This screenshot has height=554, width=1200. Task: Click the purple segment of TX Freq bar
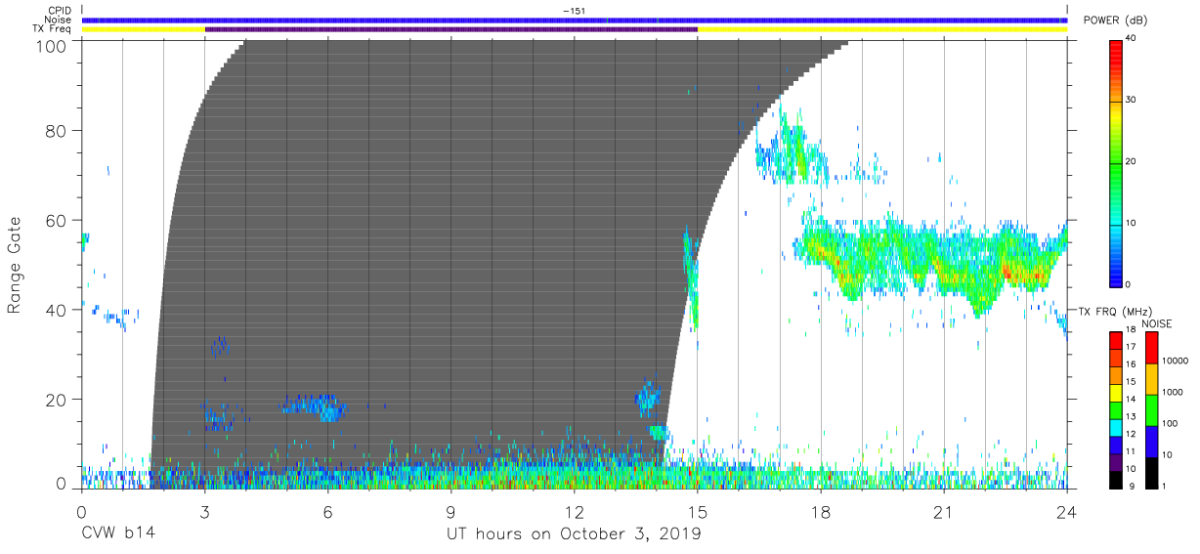tap(450, 29)
